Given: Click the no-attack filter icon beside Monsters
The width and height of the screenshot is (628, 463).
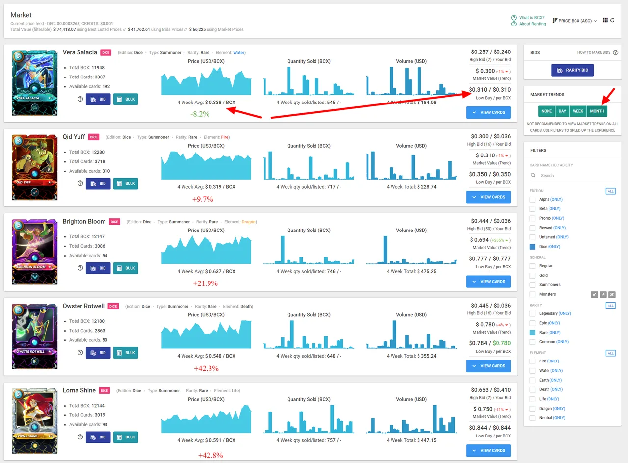Looking at the screenshot, I should click(x=612, y=295).
